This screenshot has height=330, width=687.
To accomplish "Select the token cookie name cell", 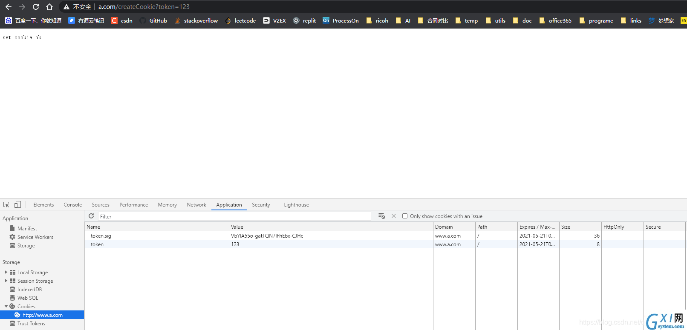I will click(157, 244).
